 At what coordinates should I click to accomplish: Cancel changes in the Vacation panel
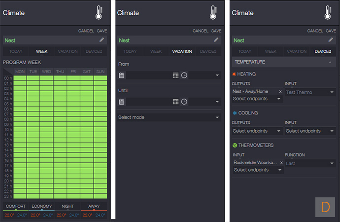point(201,31)
